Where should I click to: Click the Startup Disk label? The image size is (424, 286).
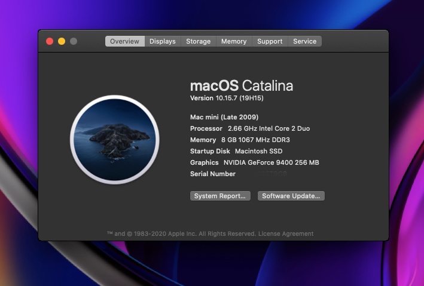coord(210,151)
